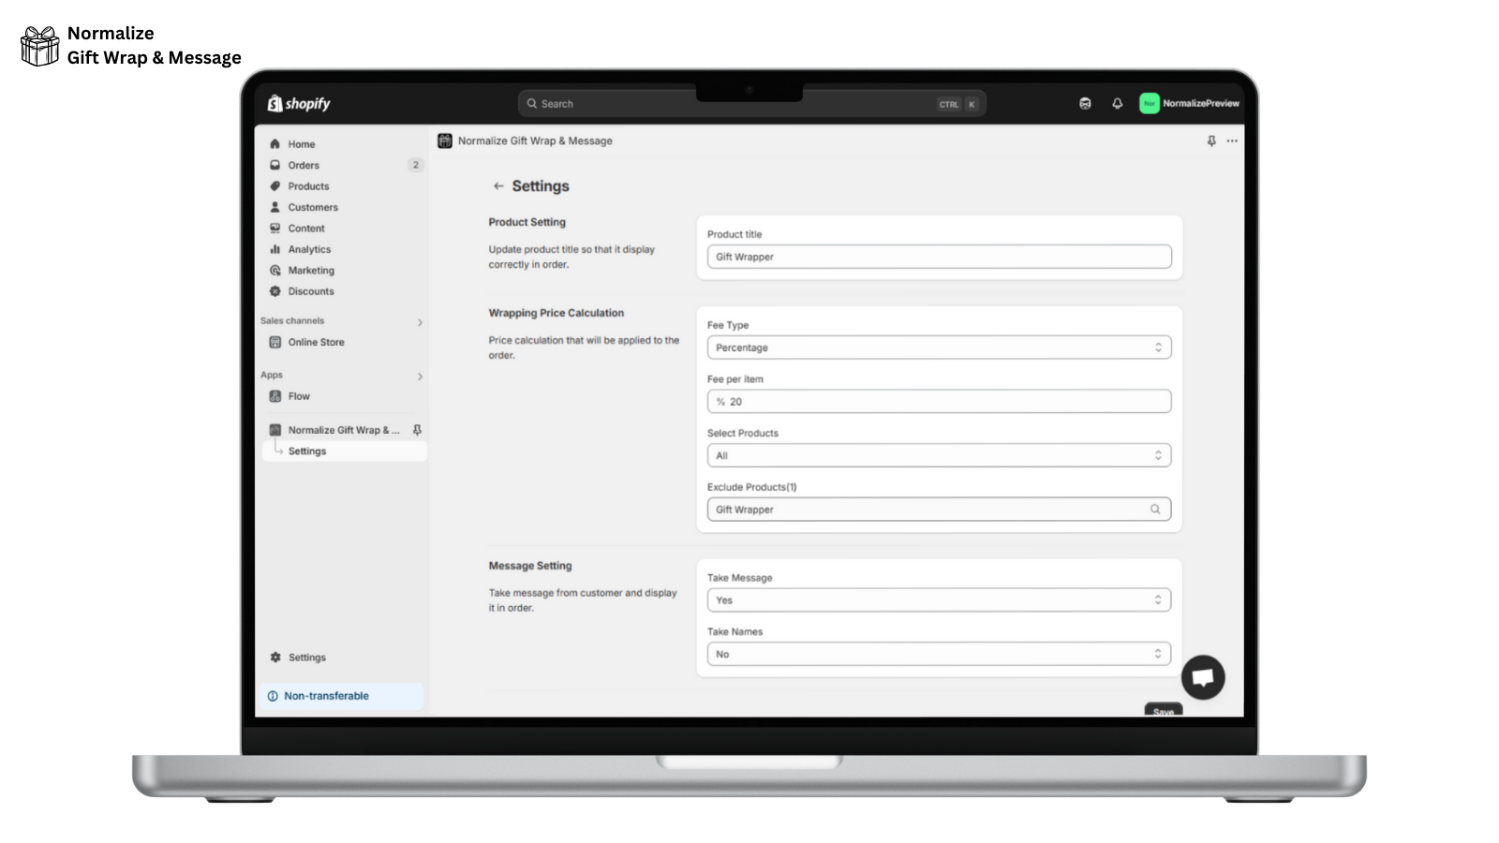This screenshot has width=1499, height=843.
Task: Unpin Normalize Gift Wrap from the sidebar
Action: [x=419, y=429]
